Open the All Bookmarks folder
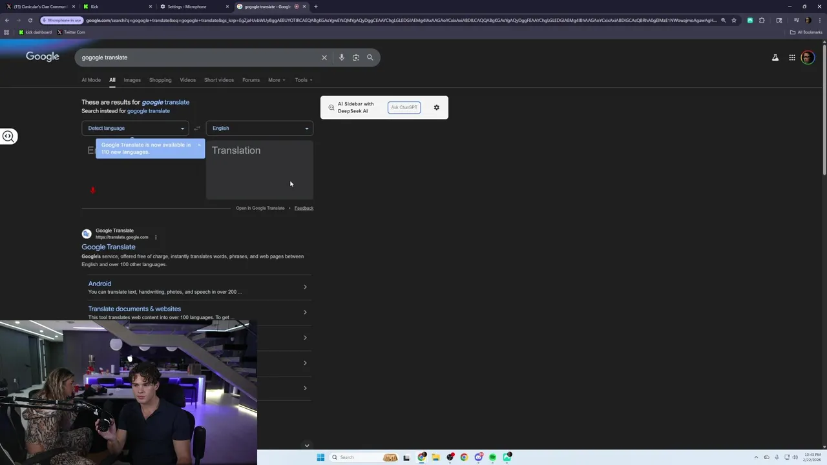Viewport: 827px width, 465px height. 806,32
